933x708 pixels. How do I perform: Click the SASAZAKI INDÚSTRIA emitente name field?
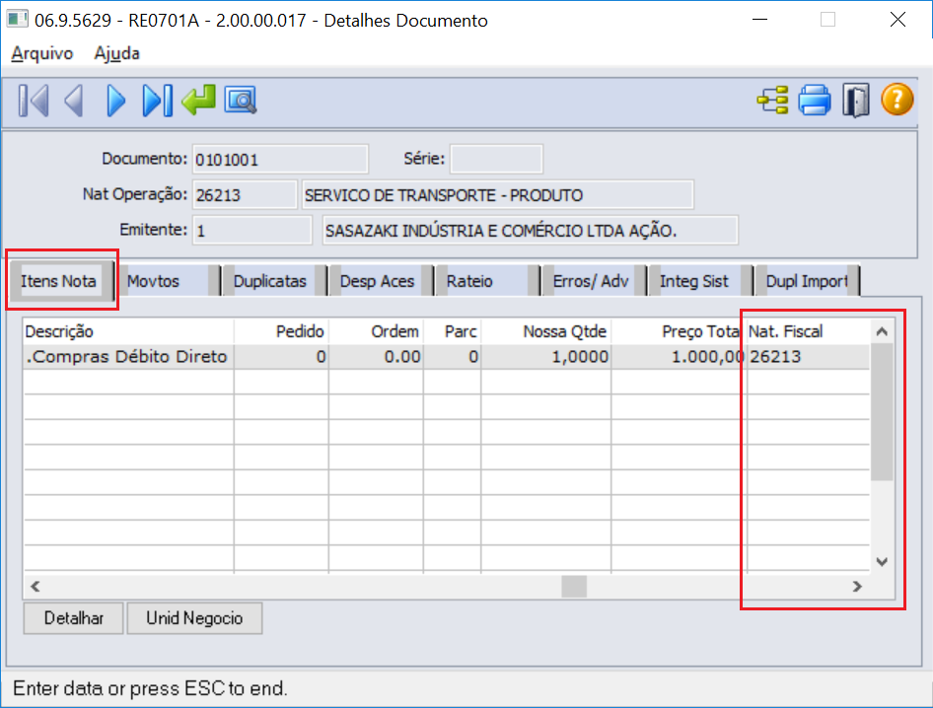(x=531, y=231)
